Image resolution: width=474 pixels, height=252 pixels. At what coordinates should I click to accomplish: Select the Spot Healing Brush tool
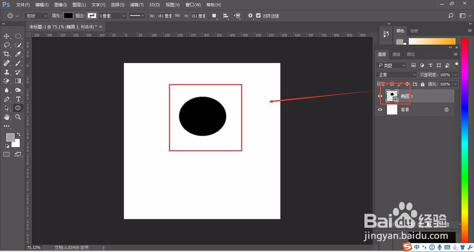[x=6, y=63]
